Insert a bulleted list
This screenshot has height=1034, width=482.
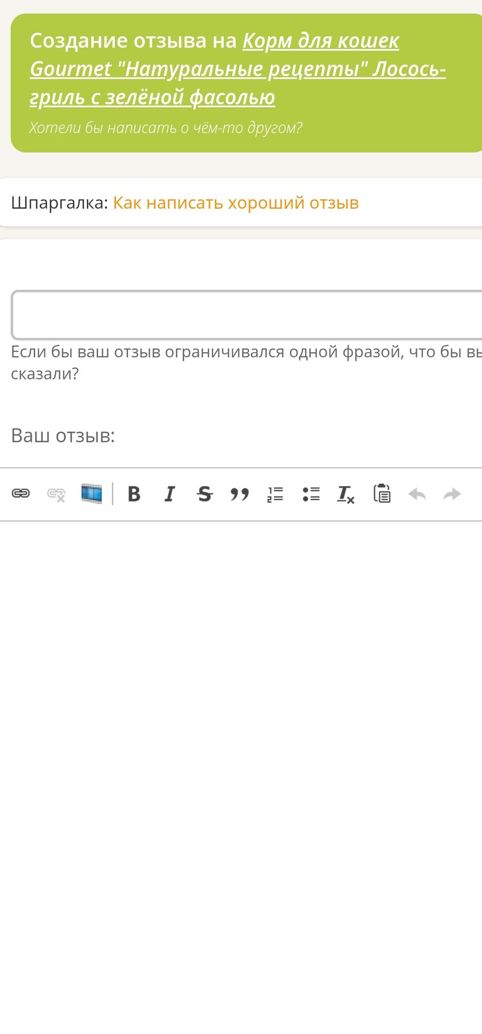[x=311, y=494]
